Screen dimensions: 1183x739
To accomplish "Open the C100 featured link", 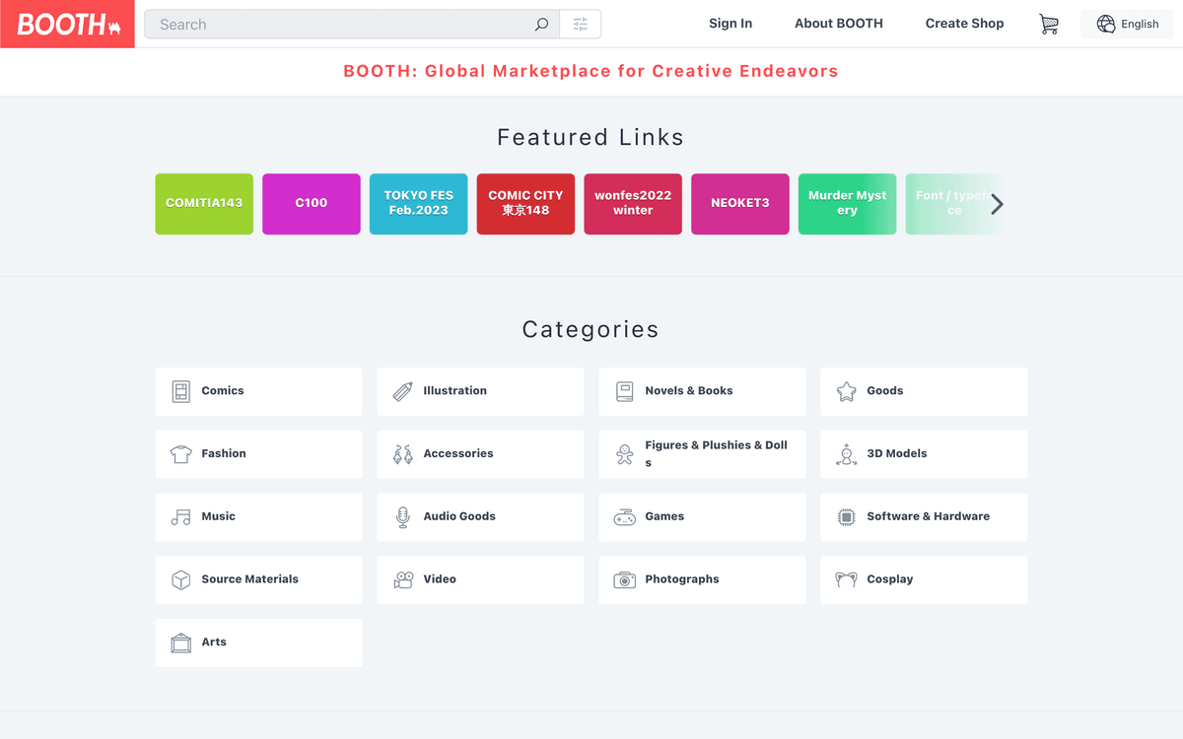I will (x=312, y=204).
